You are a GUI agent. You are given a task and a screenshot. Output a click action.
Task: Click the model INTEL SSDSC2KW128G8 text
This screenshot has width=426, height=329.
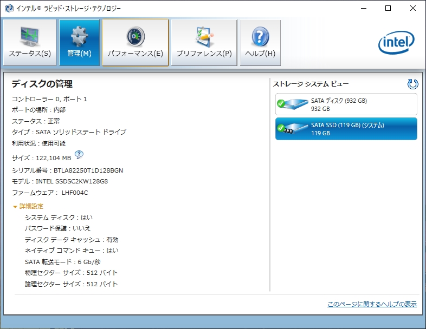pos(72,181)
